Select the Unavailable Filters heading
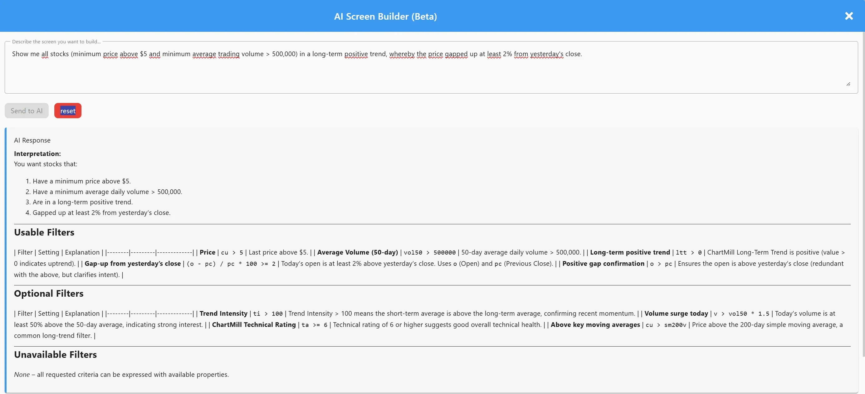 tap(56, 354)
